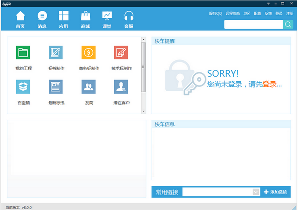Click the orange 登录 link in message

(269, 84)
